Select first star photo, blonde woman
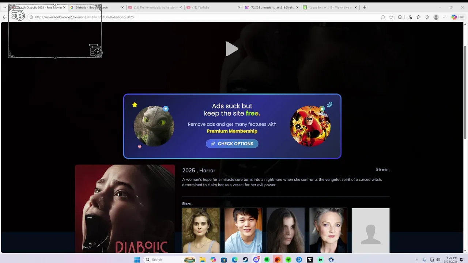 (201, 230)
